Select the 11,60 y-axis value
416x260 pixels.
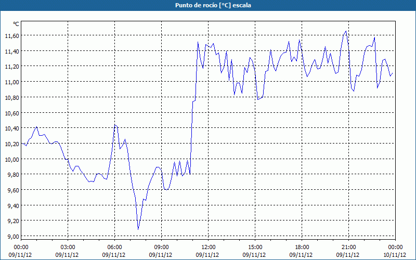pyautogui.click(x=12, y=35)
